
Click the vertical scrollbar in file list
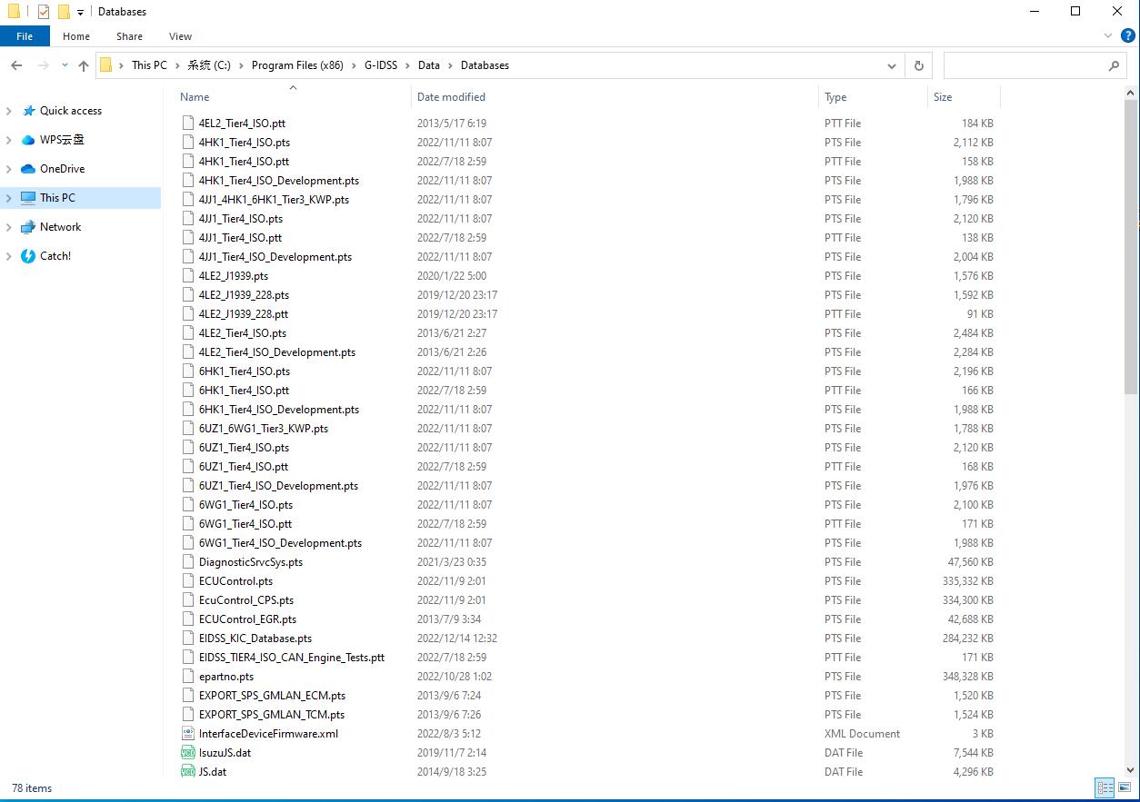pos(1131,247)
